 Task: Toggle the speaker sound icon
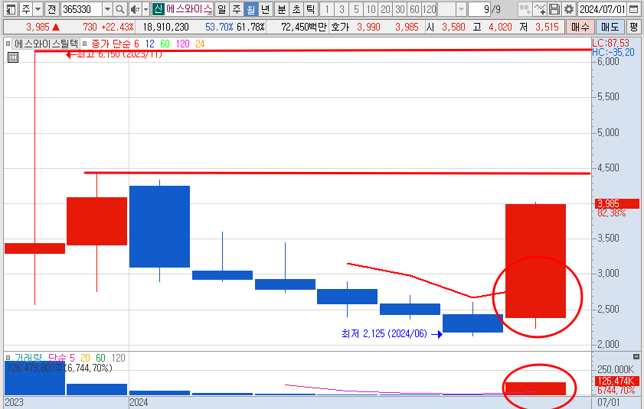tap(135, 9)
